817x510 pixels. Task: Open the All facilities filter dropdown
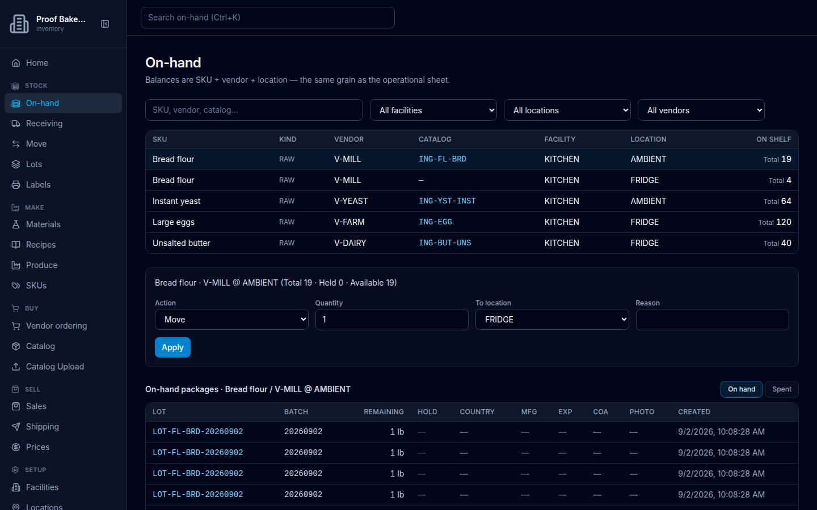[433, 110]
